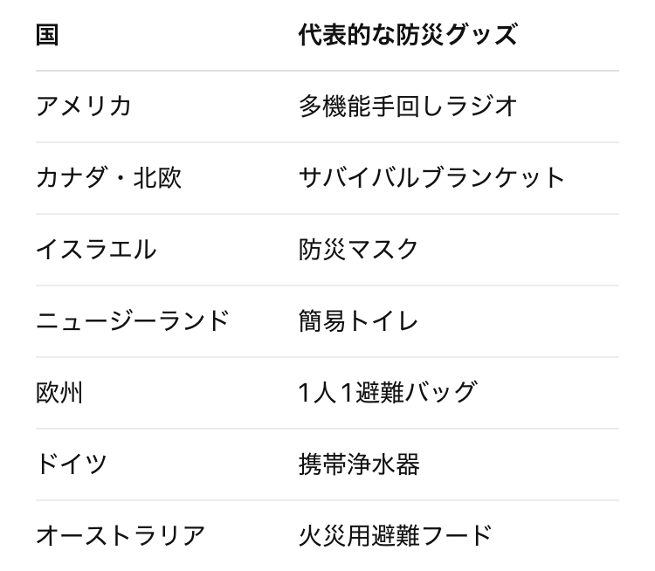Screen dimensions: 655x571
Task: Click the 欧州 country cell
Action: pyautogui.click(x=59, y=393)
